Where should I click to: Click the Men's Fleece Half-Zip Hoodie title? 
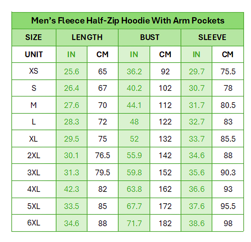(128, 21)
